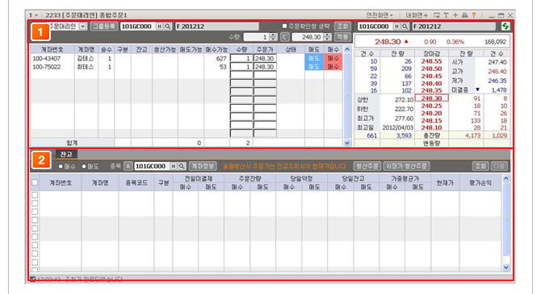
Task: Click the quantity stepper next to 수량
Action: click(273, 37)
